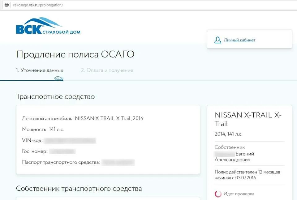Open the Личный кабинет link
This screenshot has width=297, height=200.
point(239,40)
